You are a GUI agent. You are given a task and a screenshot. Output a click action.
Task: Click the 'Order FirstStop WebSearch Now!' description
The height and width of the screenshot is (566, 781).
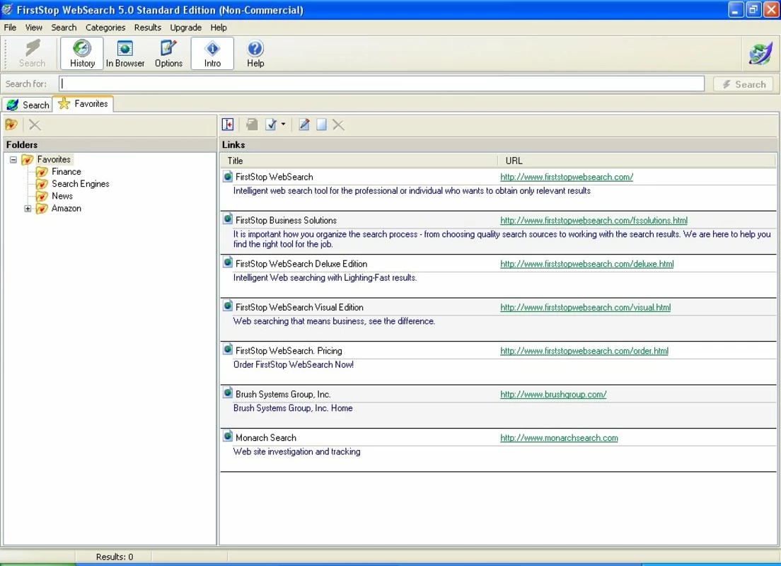click(x=294, y=364)
